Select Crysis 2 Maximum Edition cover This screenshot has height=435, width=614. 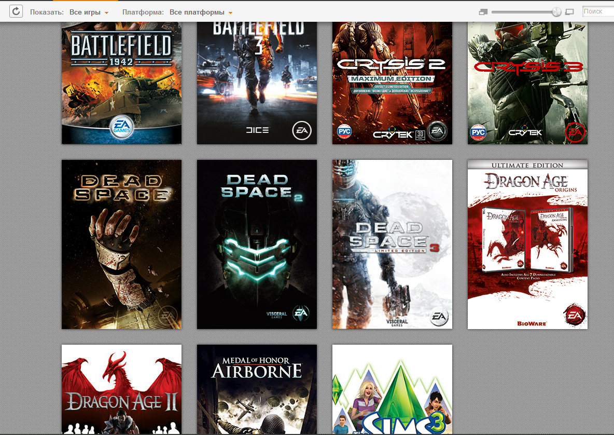coord(392,83)
